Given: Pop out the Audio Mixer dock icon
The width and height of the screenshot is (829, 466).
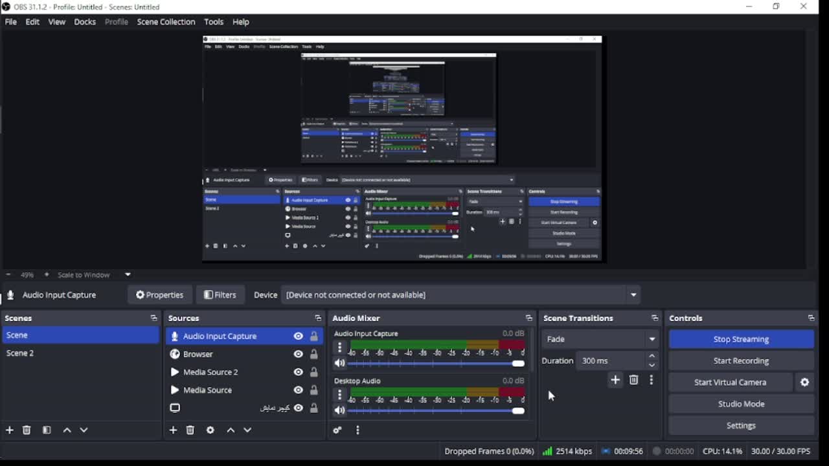Looking at the screenshot, I should click(529, 318).
